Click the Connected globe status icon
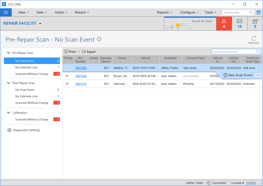The image size is (263, 186). point(209,183)
